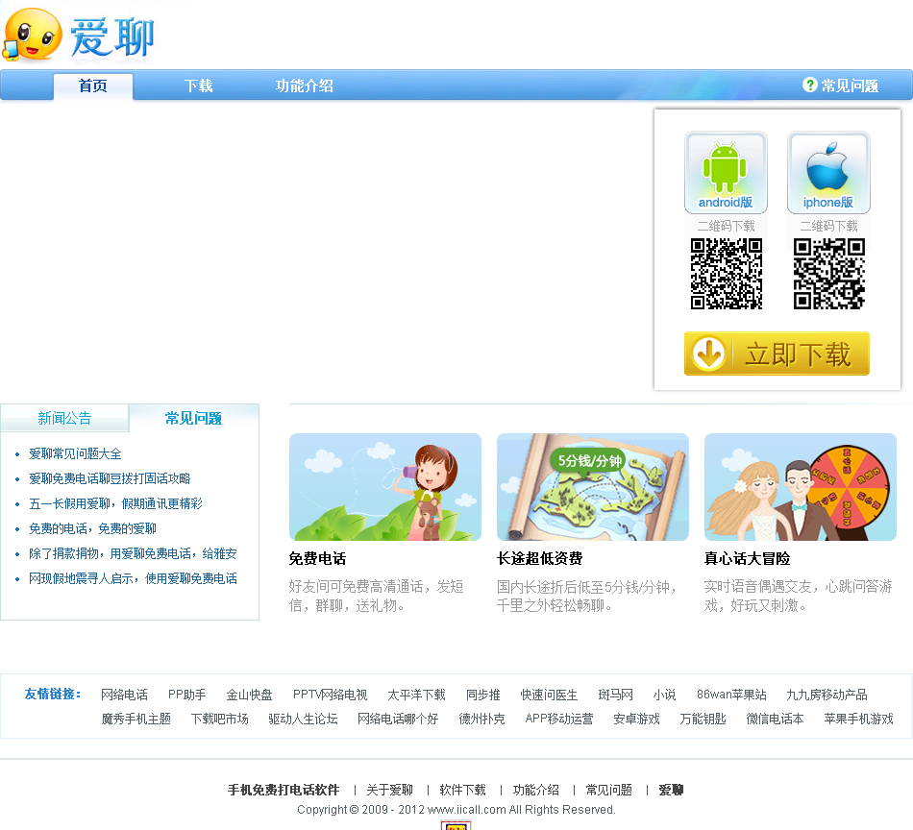This screenshot has height=830, width=913.
Task: Click footer link 关于爱聊
Action: tap(389, 790)
